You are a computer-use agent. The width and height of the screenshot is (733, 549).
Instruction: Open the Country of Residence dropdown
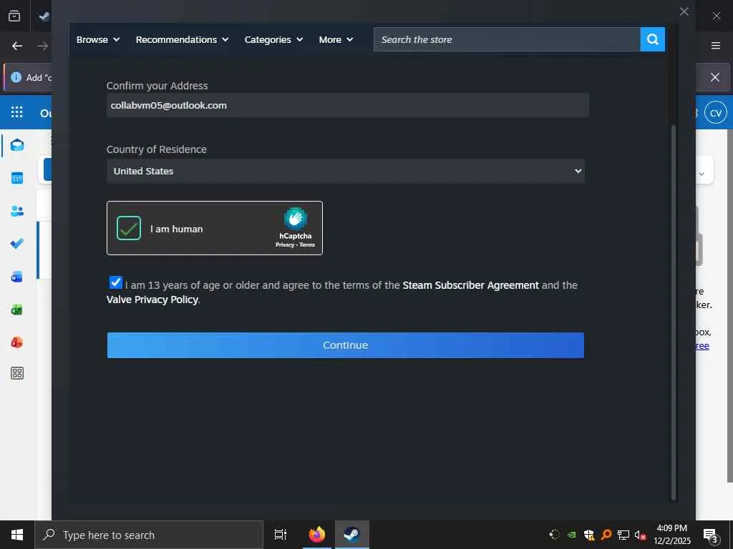346,171
